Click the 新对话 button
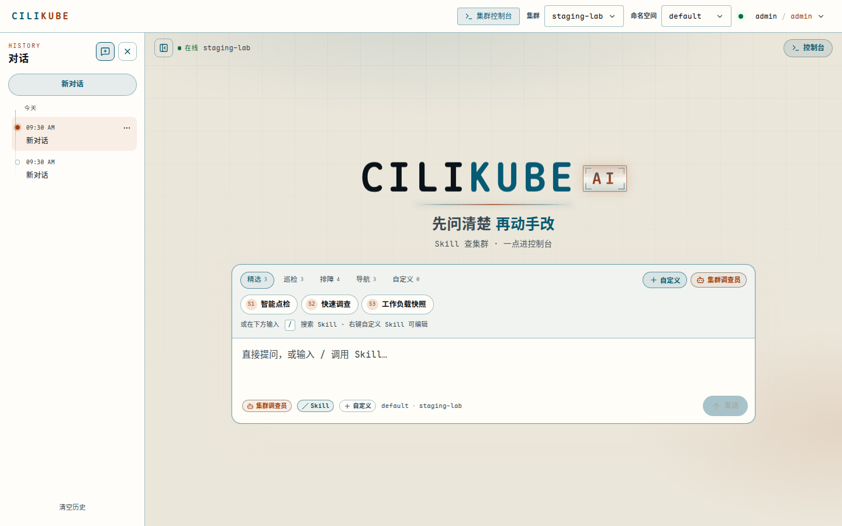 pyautogui.click(x=73, y=85)
